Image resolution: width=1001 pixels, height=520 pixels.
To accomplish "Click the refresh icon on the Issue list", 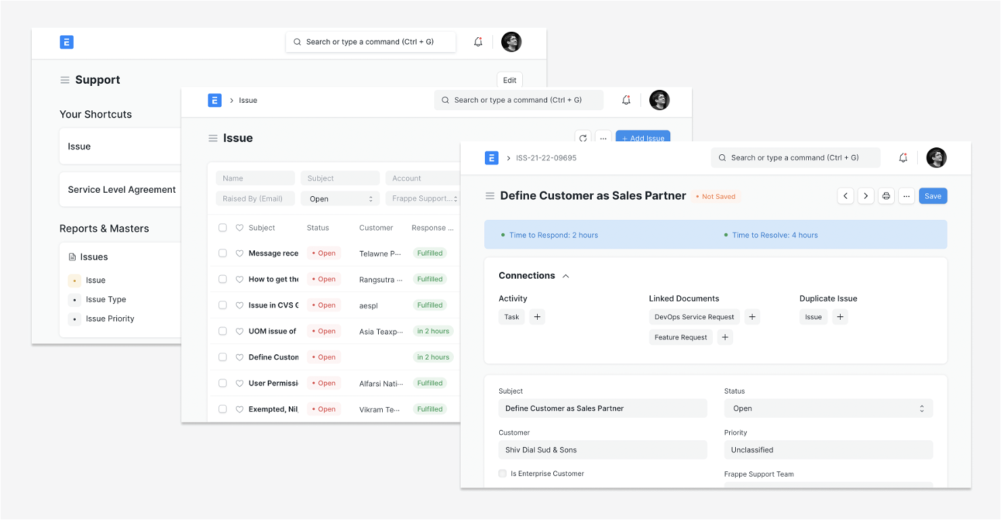I will click(x=583, y=137).
